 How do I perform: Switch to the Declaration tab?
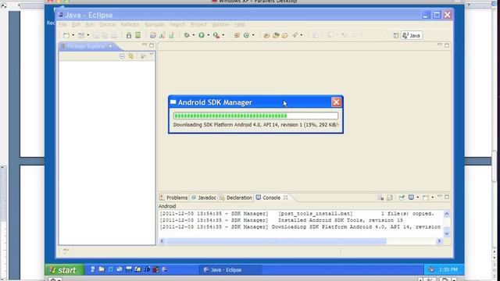[x=236, y=197]
